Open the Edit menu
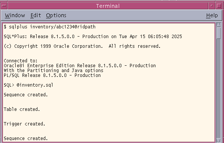224x143 pixels. [x=36, y=15]
